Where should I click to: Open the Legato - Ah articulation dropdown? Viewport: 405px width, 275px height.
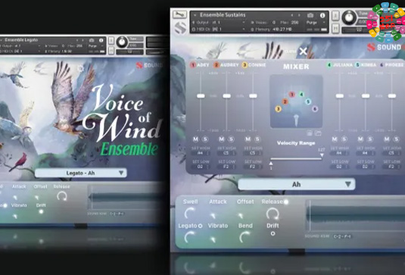pos(80,173)
